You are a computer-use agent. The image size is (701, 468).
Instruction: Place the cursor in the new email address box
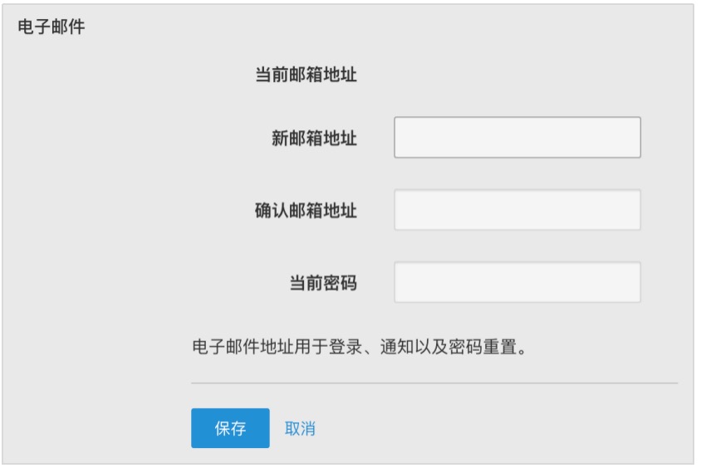point(517,137)
